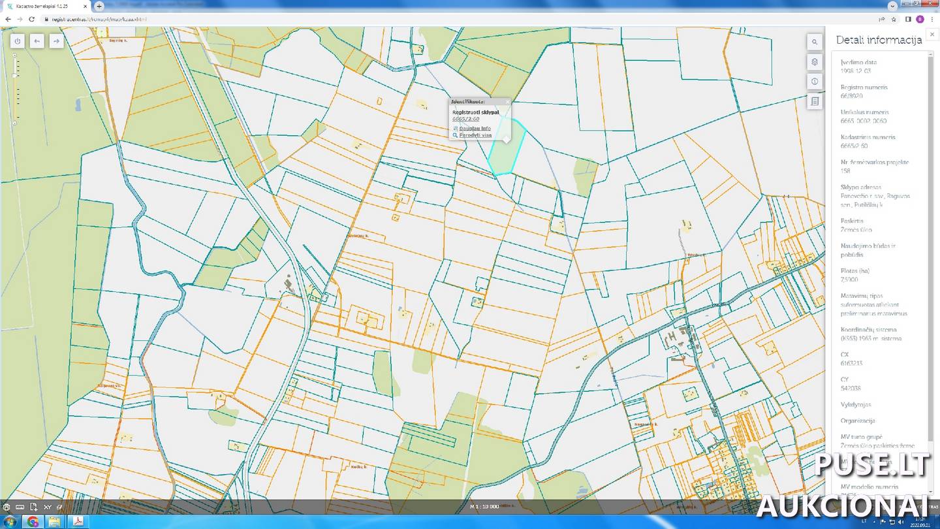The height and width of the screenshot is (529, 940).
Task: Open the map layers panel
Action: 815,62
